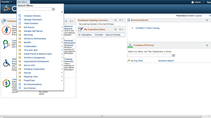Click the Careers magnifier gear icon
The image size is (211, 118).
6,44
